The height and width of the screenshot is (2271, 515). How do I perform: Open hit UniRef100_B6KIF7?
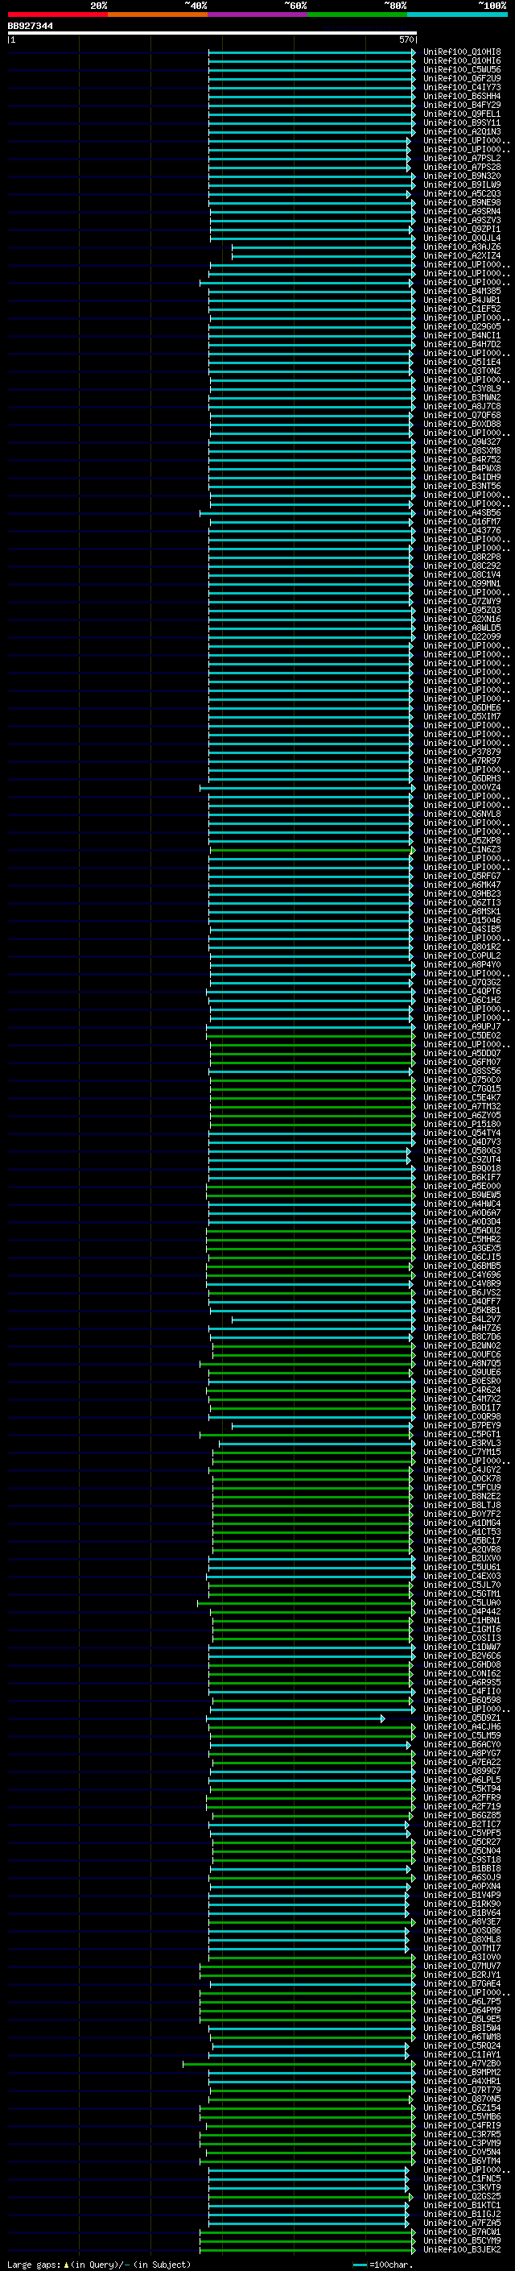pyautogui.click(x=462, y=1177)
